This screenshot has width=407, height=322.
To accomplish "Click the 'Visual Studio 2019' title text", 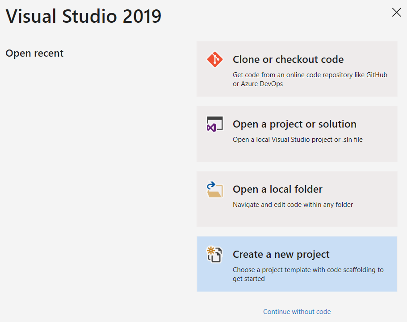I will click(x=83, y=17).
